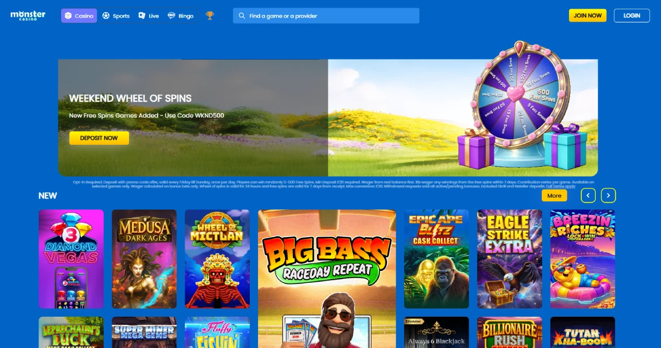Focus the Find a game search field
The image size is (661, 348).
click(x=326, y=16)
